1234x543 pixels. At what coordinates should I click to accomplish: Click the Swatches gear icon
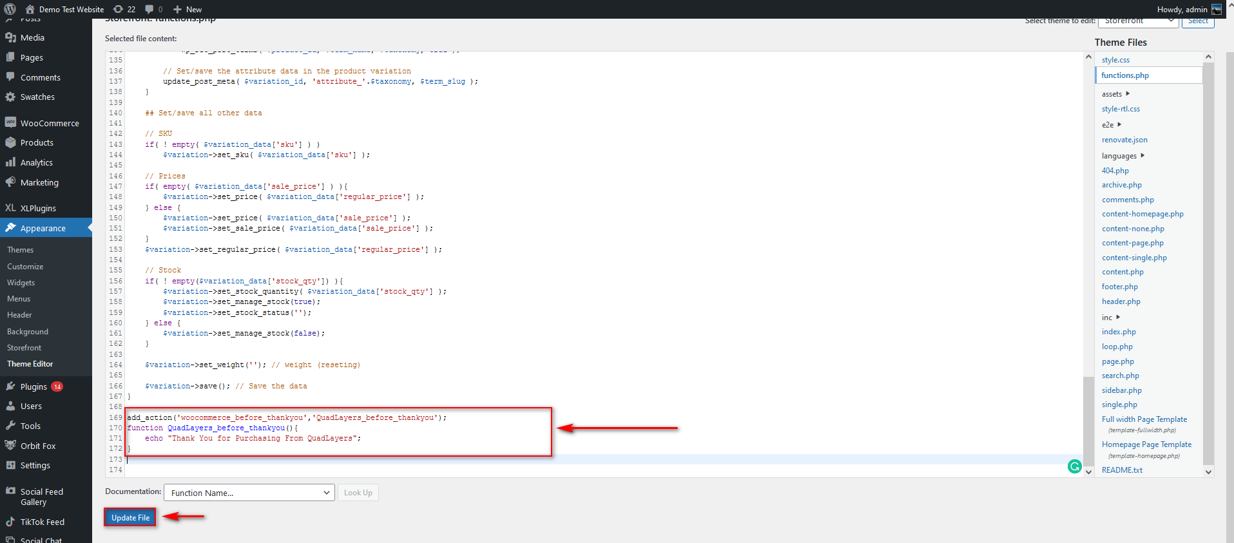10,97
